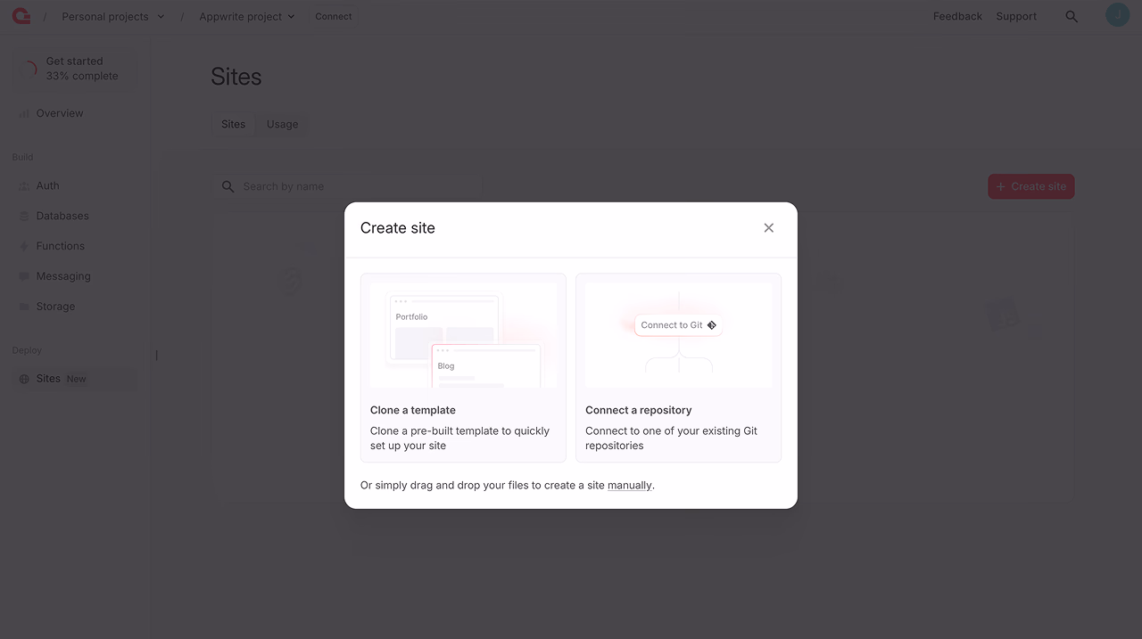Open Messaging in the sidebar

click(75, 276)
